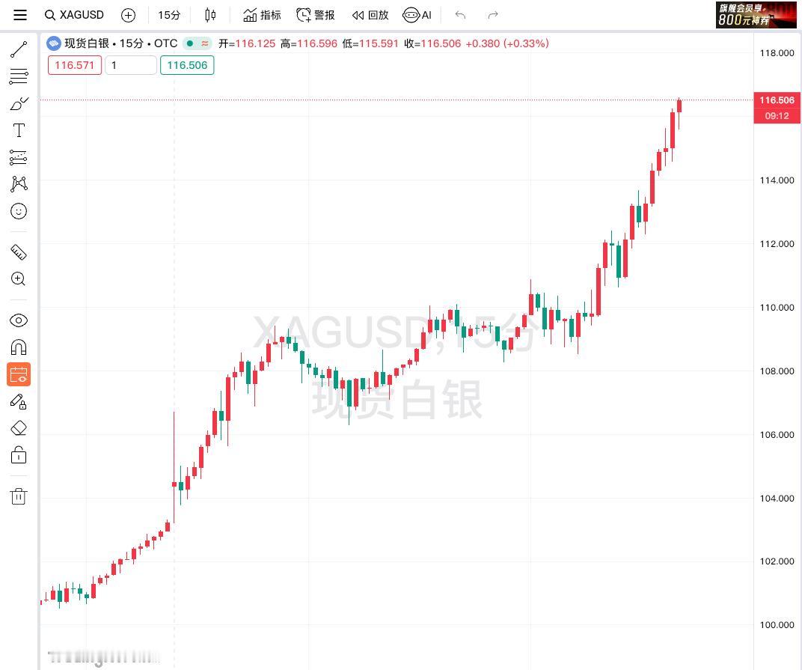
Task: Click the 开=116.125 open value in legend
Action: [247, 43]
